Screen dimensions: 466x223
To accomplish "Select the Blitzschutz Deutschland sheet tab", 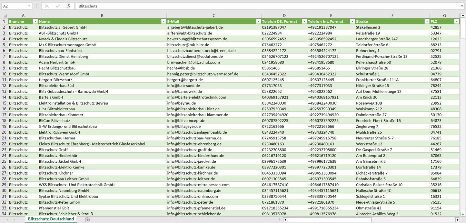I will pyautogui.click(x=51, y=219).
